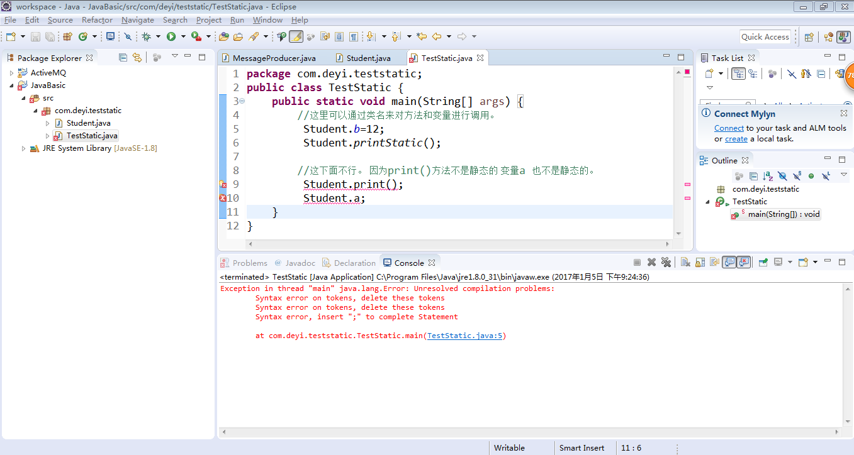Run the TestStatic application
This screenshot has height=455, width=854.
[x=171, y=36]
